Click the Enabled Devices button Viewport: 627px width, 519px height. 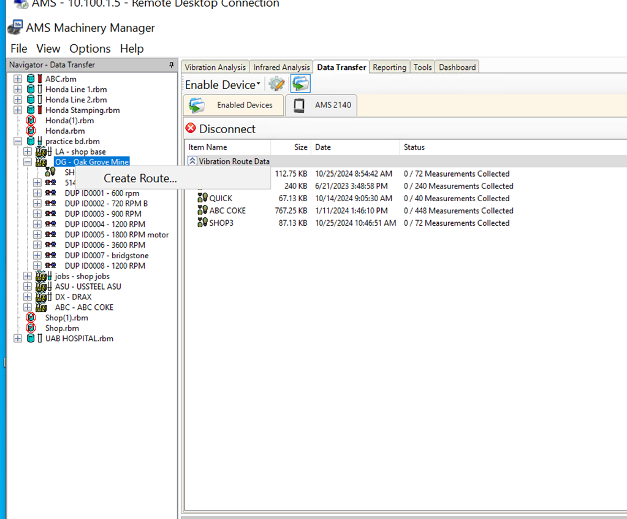point(234,105)
